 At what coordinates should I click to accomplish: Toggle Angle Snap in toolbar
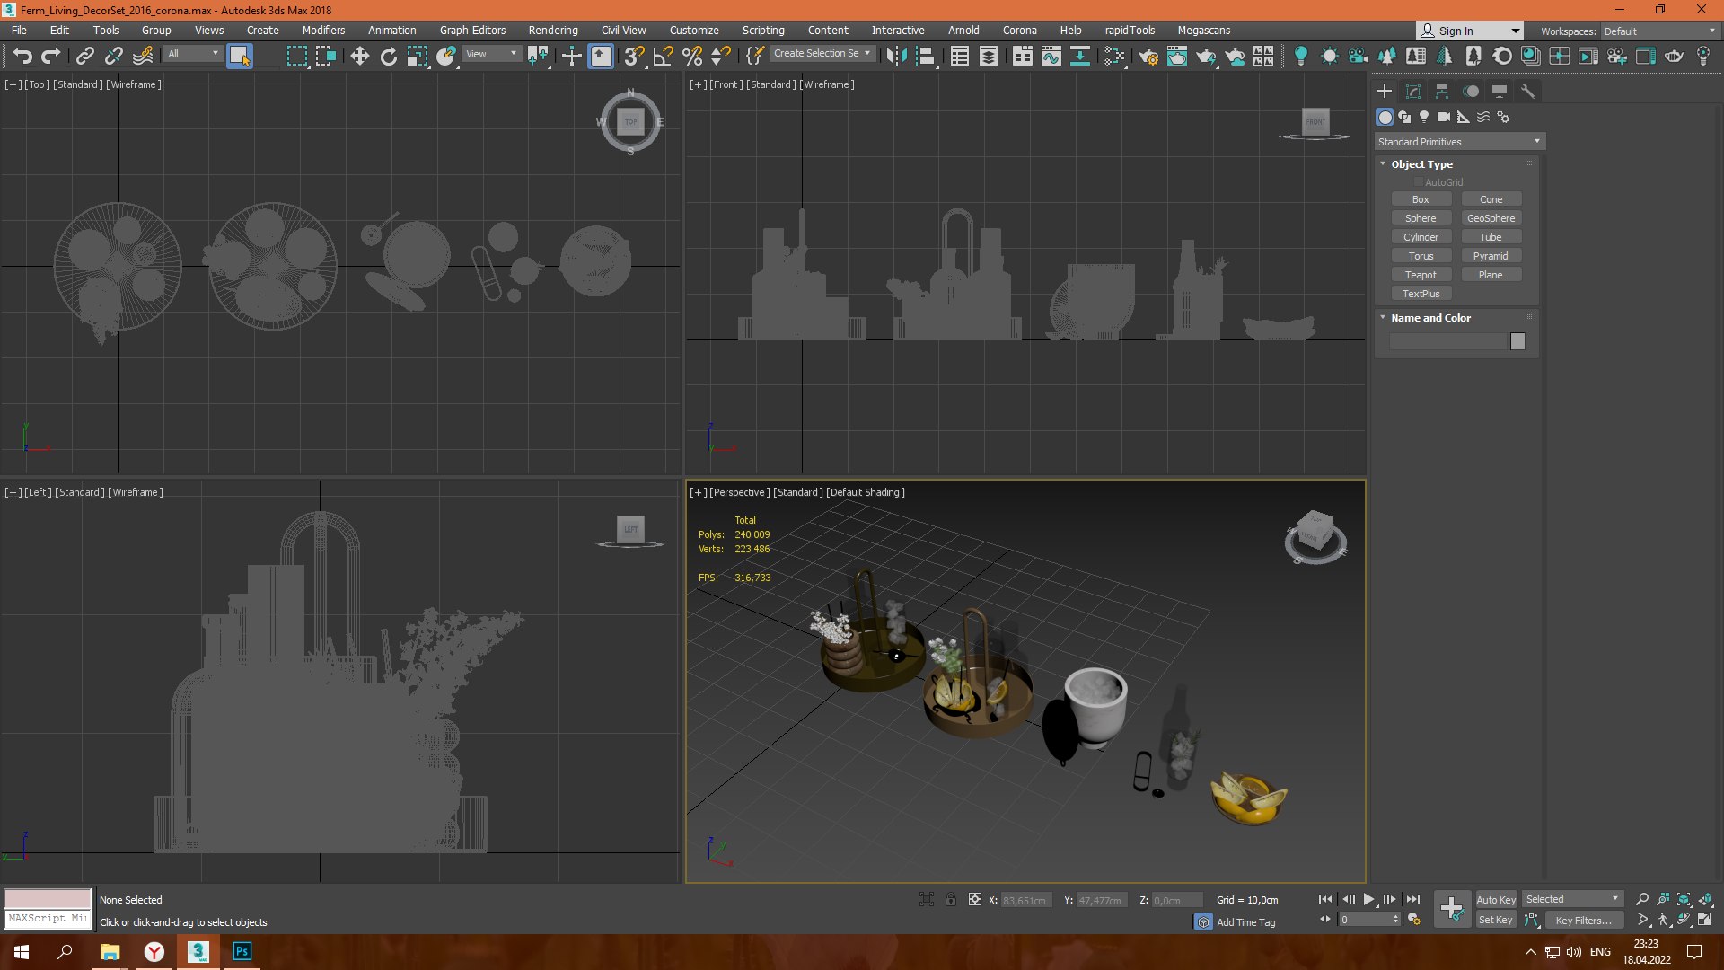click(664, 56)
